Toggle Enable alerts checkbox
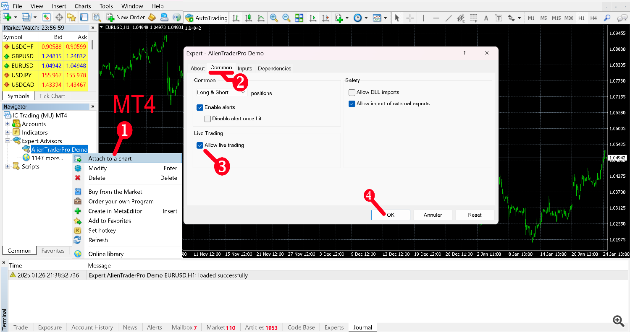The image size is (630, 332). click(200, 107)
